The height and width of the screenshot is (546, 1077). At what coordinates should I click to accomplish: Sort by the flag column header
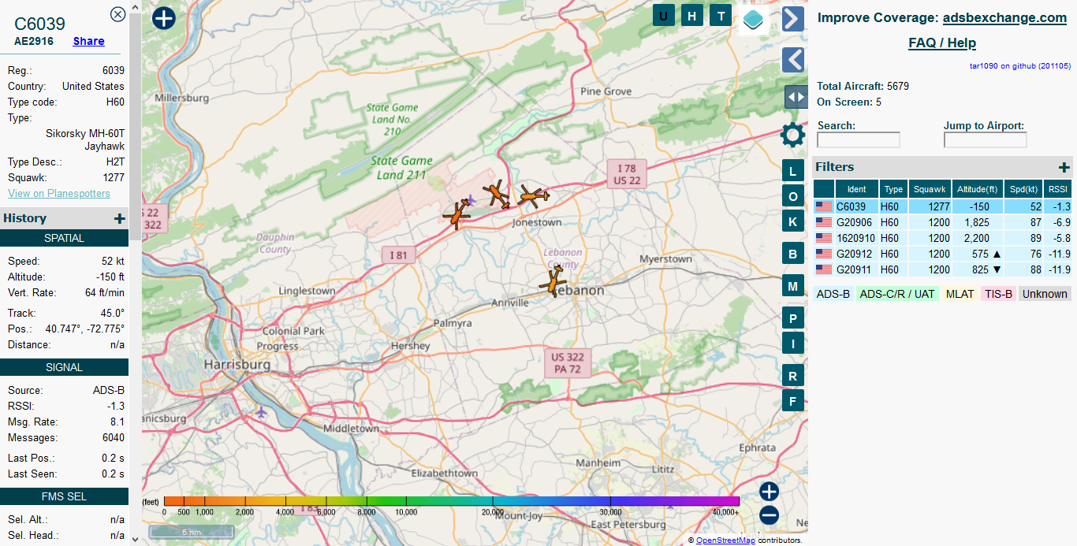point(824,189)
